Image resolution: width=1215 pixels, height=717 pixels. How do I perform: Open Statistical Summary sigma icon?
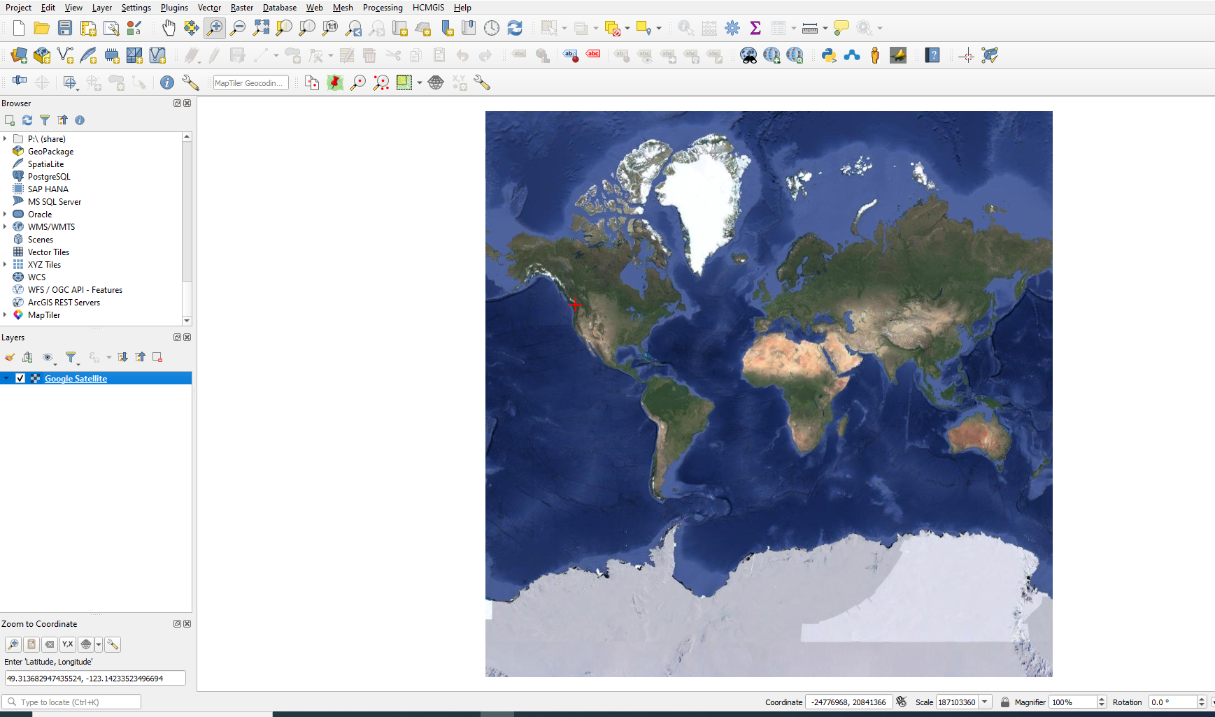755,28
